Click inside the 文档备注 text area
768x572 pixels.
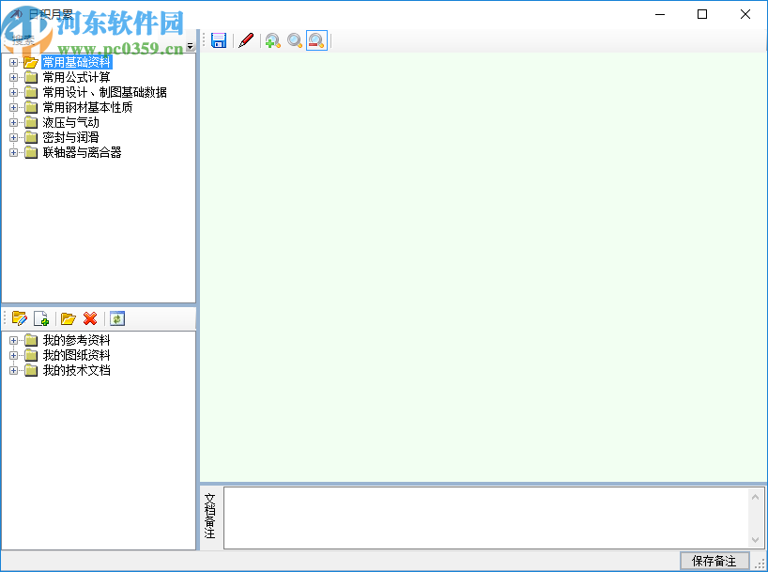tap(488, 517)
